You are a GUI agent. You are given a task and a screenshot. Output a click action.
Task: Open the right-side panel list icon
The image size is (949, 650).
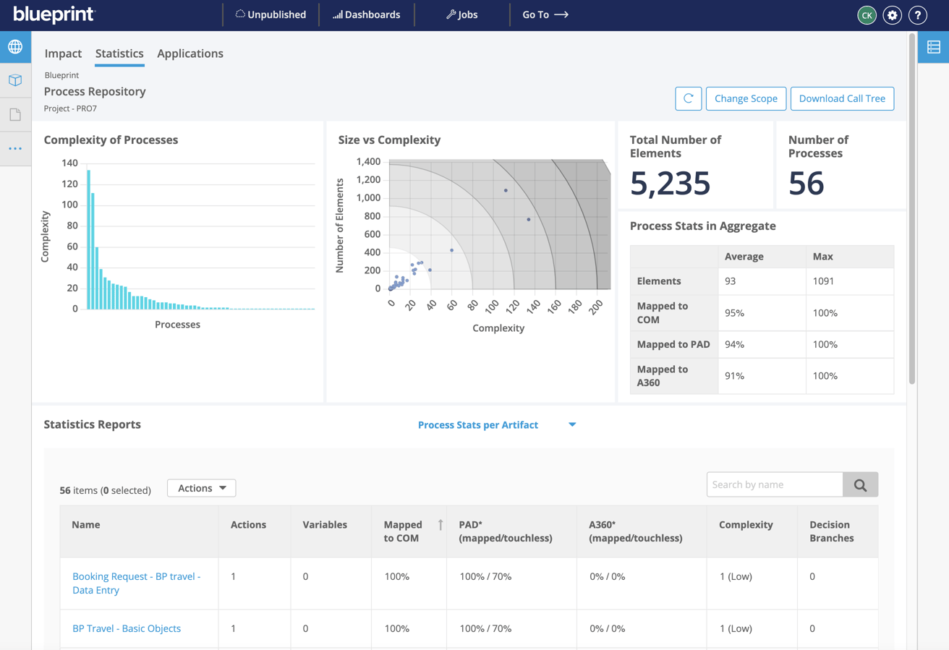[x=933, y=46]
